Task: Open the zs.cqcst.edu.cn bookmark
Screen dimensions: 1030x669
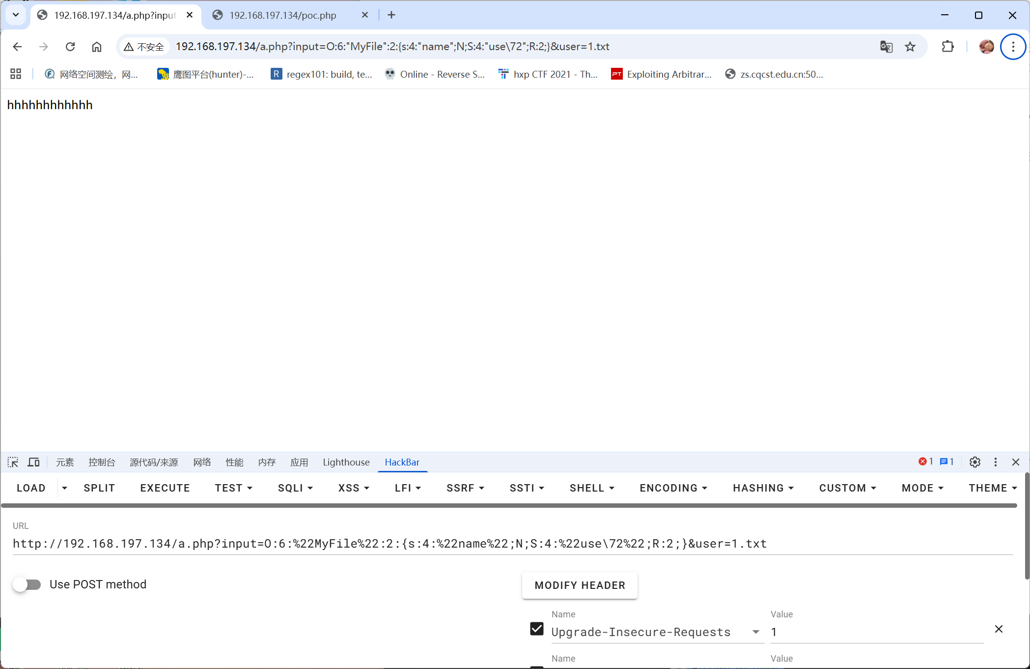Action: pos(775,74)
